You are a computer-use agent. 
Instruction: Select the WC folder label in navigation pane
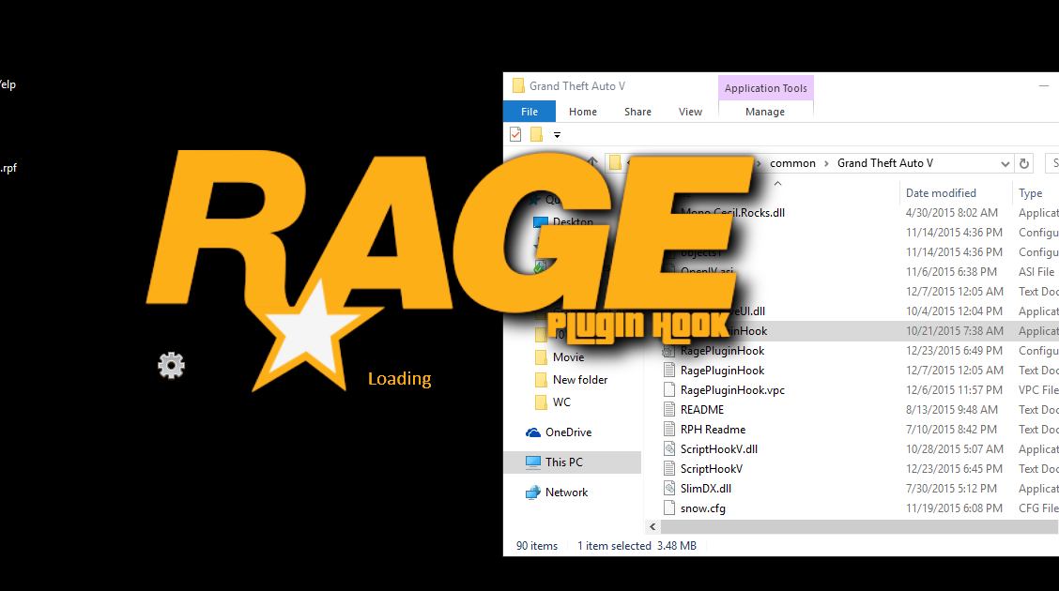click(x=562, y=402)
